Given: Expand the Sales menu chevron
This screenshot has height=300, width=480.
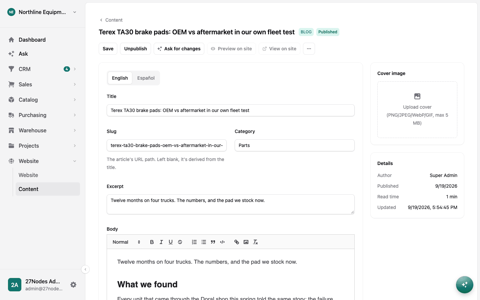Looking at the screenshot, I should coord(75,84).
